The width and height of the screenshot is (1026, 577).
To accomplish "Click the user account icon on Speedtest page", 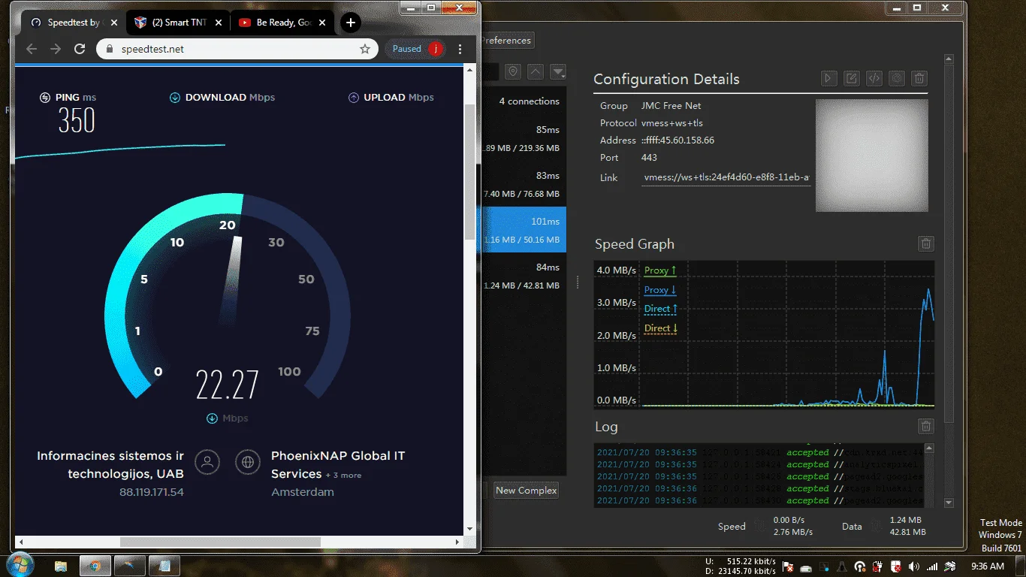I will click(x=207, y=462).
